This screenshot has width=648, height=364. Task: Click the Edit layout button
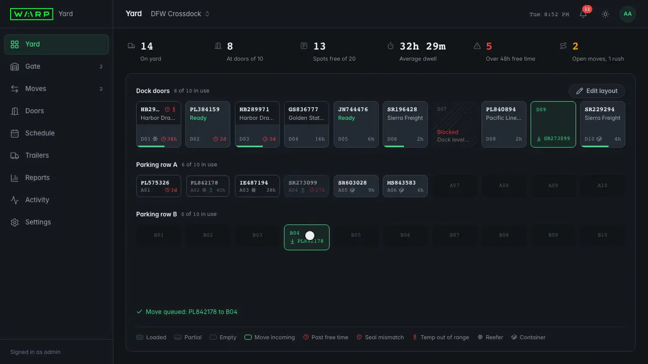(597, 91)
